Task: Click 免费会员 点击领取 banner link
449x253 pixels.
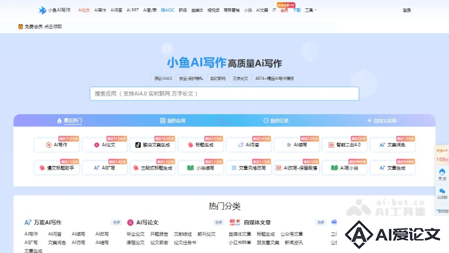Action: [x=43, y=26]
